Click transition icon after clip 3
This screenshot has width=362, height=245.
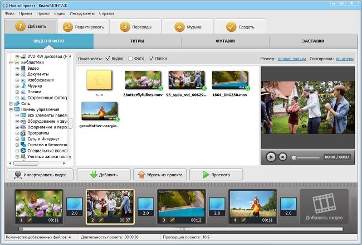(217, 207)
